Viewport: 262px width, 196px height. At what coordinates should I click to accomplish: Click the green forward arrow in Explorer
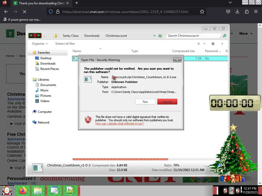[x=38, y=35]
